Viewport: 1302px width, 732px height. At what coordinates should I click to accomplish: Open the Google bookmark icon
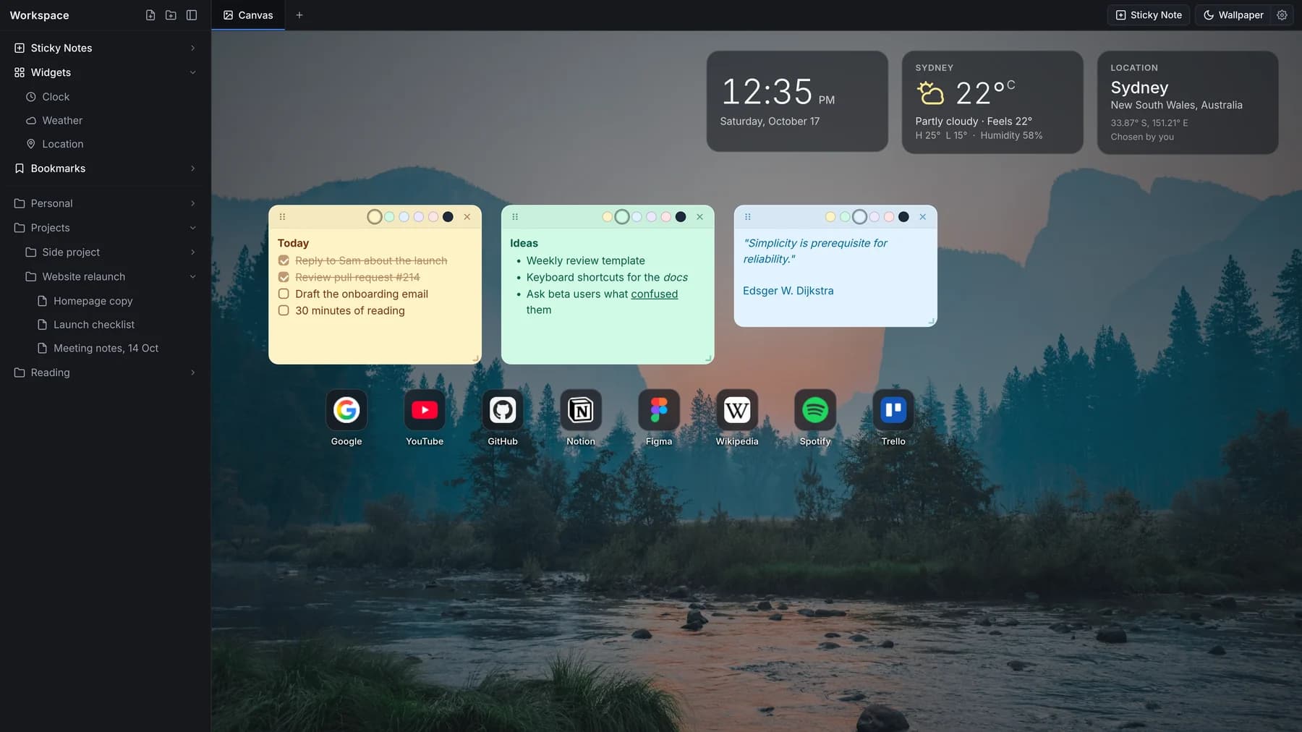[x=346, y=410]
